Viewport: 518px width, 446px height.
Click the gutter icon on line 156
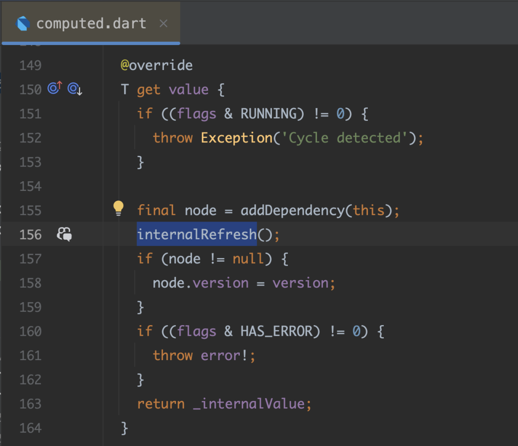tap(64, 235)
